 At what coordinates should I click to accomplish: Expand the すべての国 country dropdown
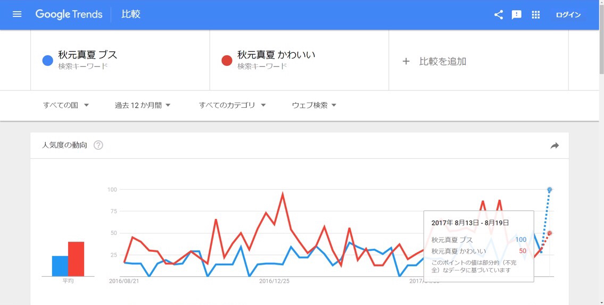click(66, 105)
